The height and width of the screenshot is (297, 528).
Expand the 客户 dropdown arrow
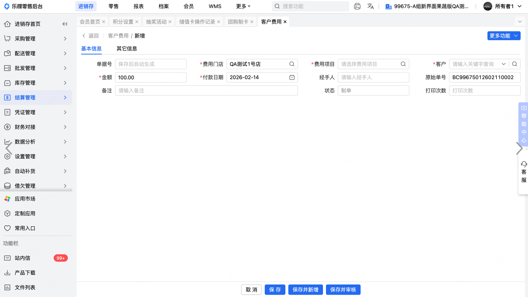coord(504,64)
